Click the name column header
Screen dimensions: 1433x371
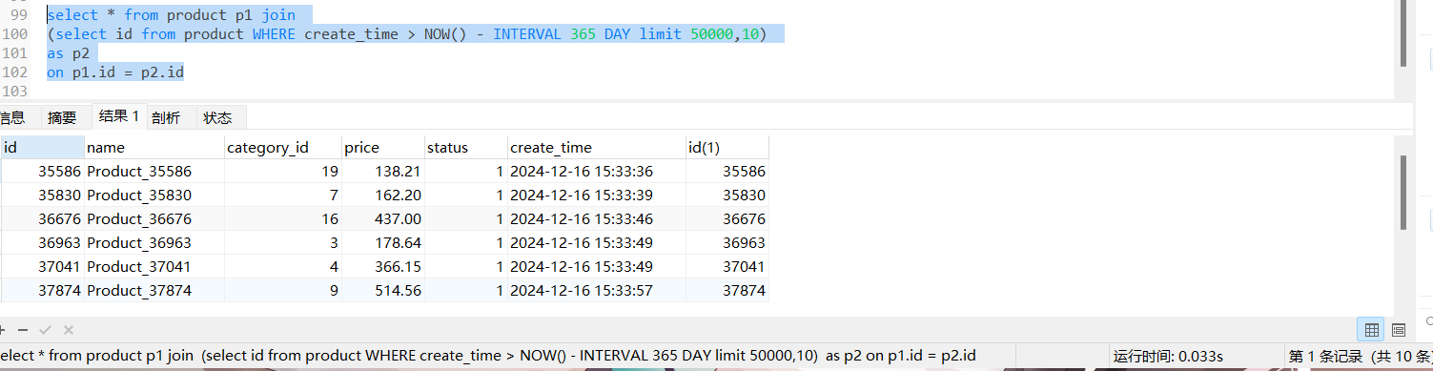click(x=154, y=147)
